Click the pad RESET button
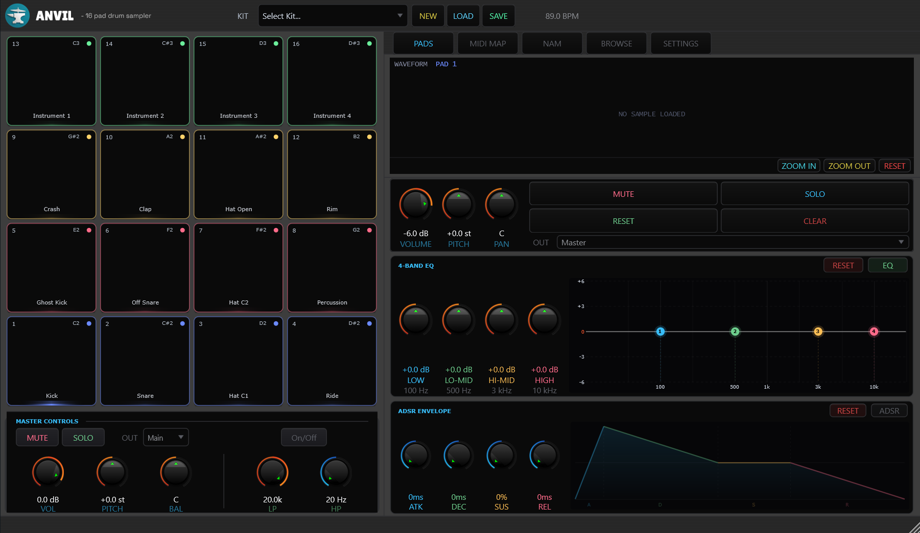 [x=623, y=221]
